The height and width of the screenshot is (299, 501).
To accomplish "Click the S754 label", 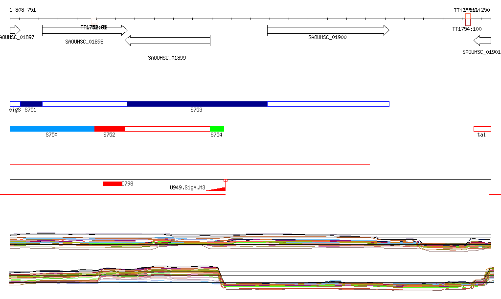I will pos(216,135).
